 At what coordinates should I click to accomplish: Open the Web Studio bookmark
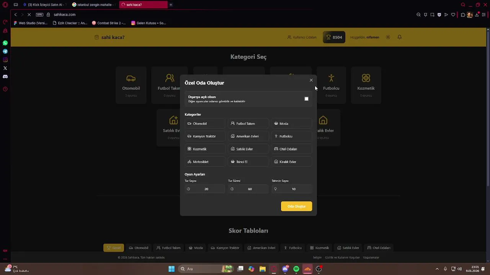pos(31,23)
